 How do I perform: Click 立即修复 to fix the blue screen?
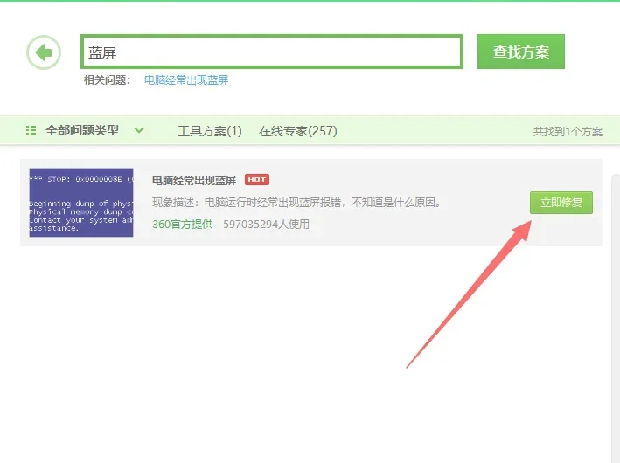tap(561, 203)
